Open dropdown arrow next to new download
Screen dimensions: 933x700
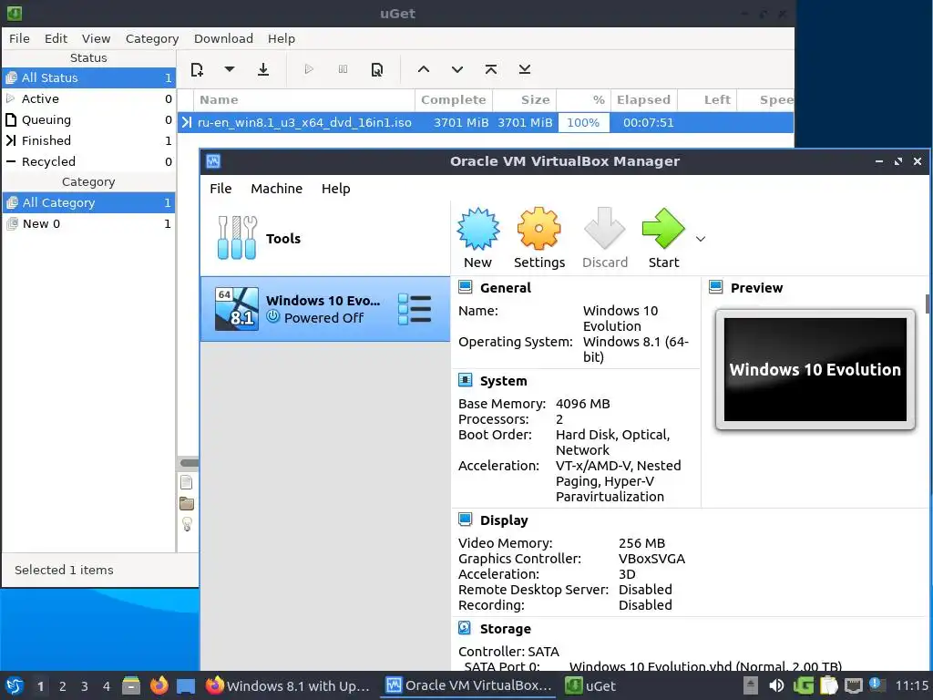pos(229,69)
